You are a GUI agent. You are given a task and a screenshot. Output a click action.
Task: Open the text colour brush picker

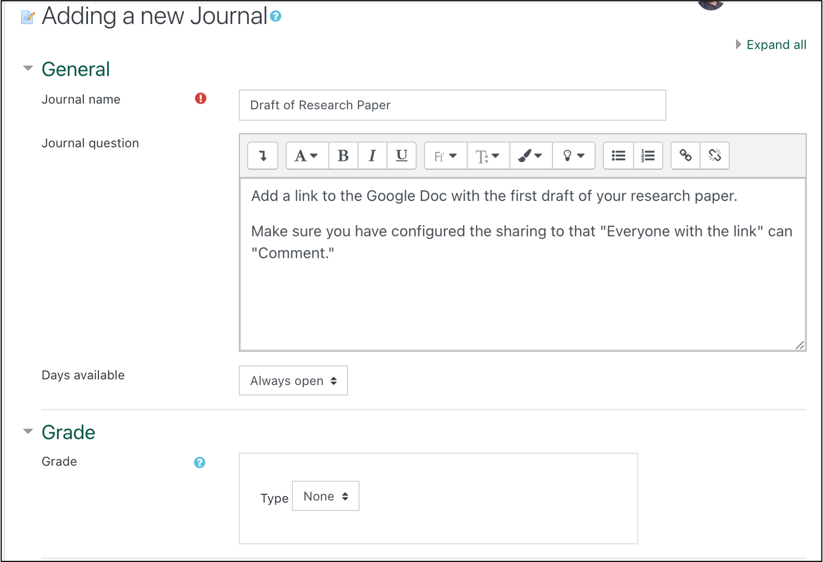530,156
